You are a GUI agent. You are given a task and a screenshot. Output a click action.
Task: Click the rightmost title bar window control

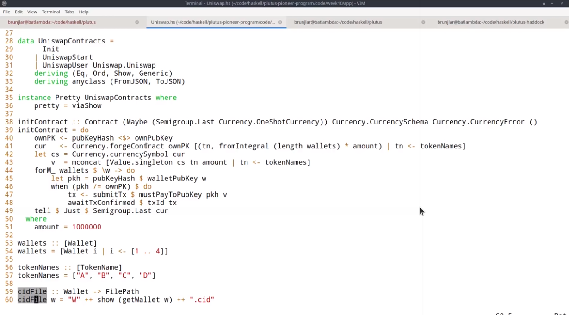tap(563, 4)
